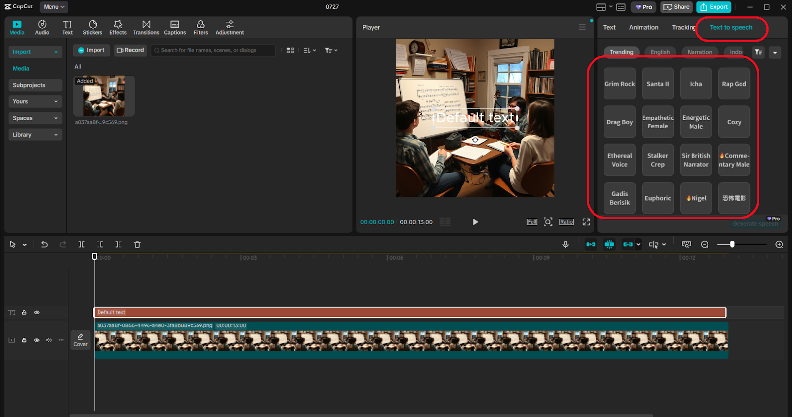792x417 pixels.
Task: Expand the Yours section in sidebar
Action: point(35,101)
